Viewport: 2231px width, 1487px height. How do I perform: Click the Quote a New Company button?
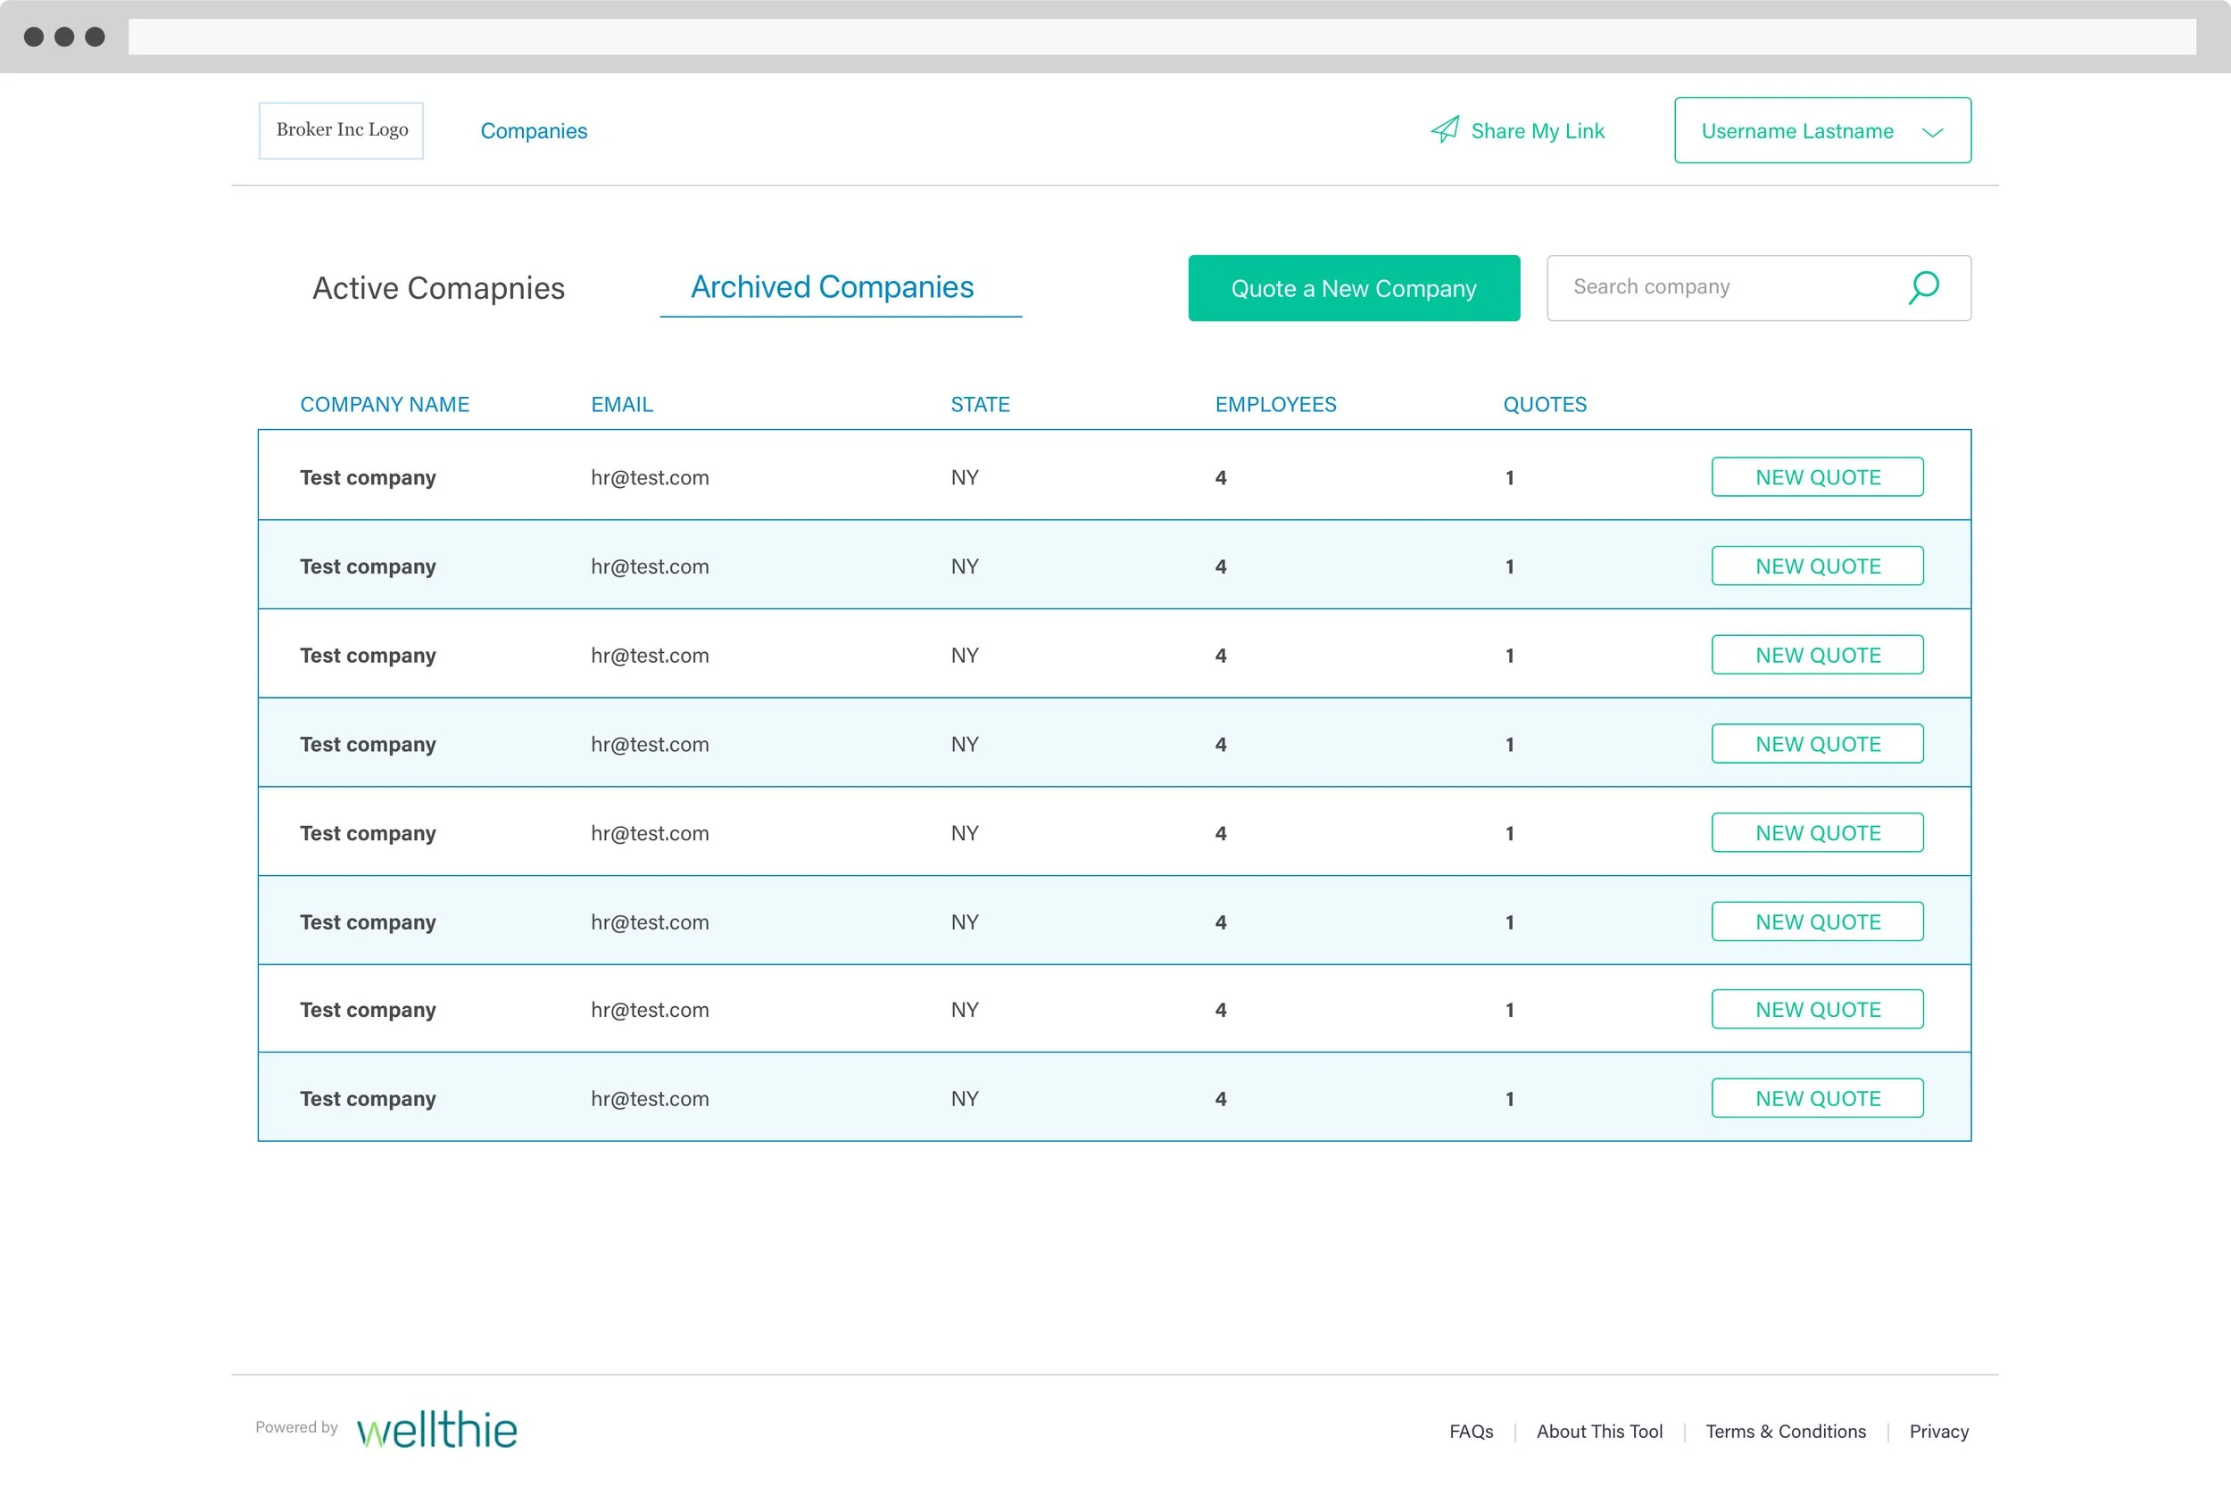[x=1353, y=288]
